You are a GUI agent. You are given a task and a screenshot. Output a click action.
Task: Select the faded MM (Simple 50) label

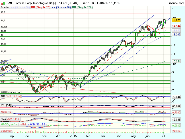point(20,7)
